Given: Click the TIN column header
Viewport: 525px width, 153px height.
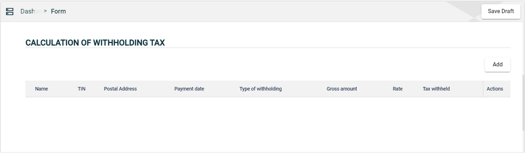Looking at the screenshot, I should tap(82, 89).
